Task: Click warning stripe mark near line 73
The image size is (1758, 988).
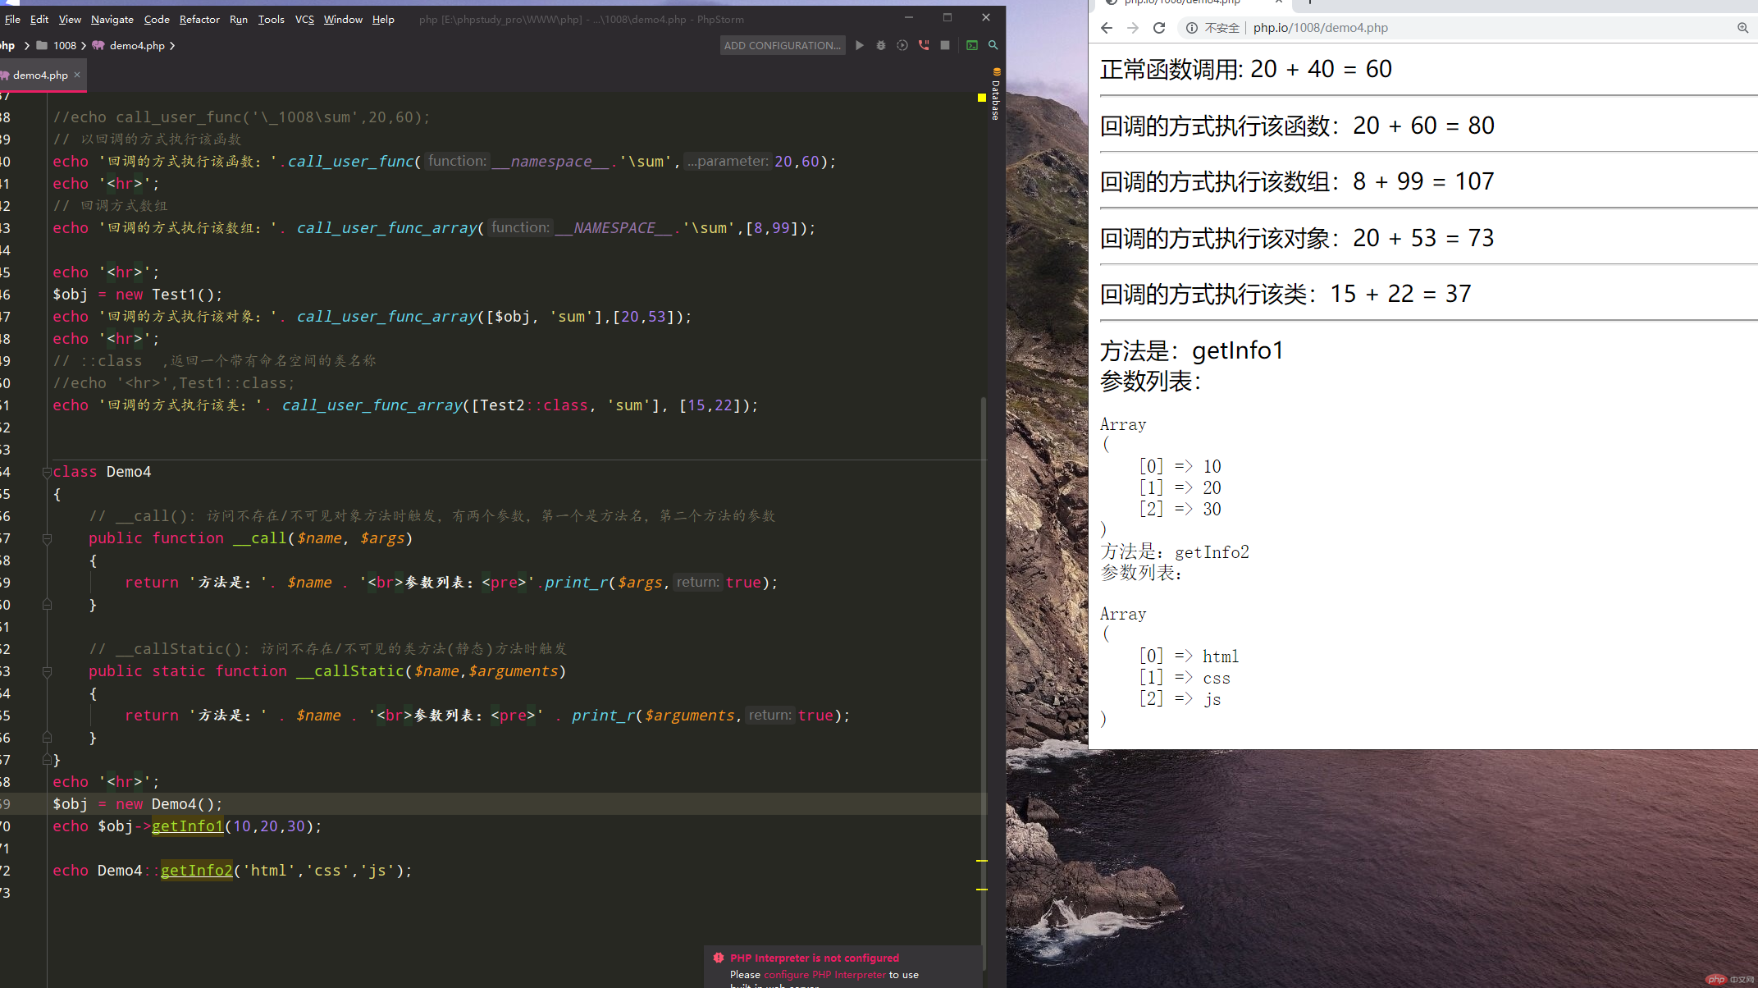Action: pyautogui.click(x=981, y=890)
